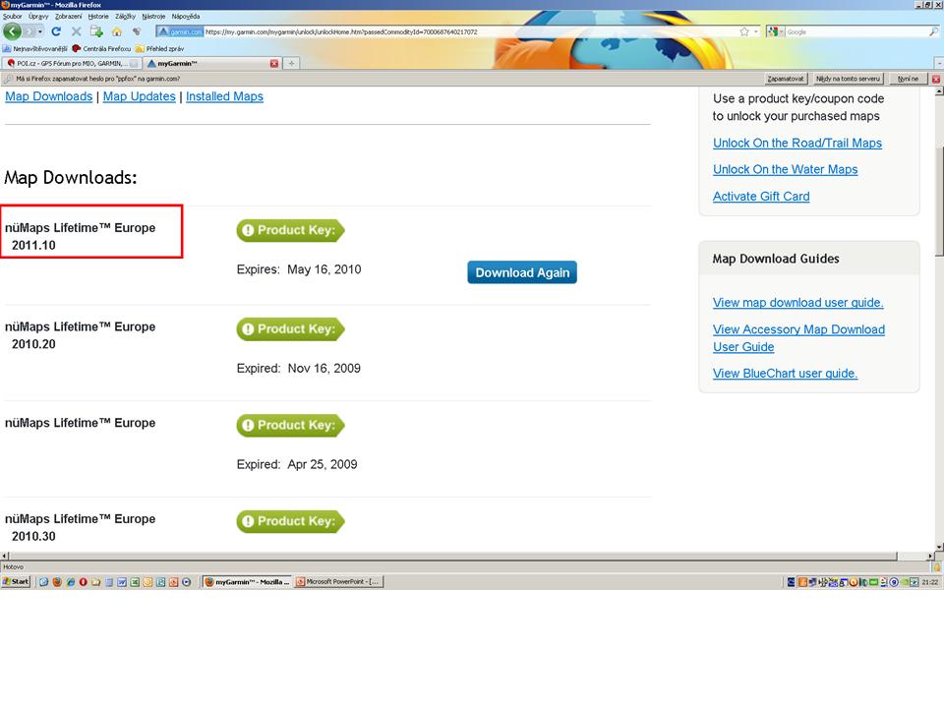Open the back/forward history dropdown
The image size is (944, 708).
click(40, 31)
